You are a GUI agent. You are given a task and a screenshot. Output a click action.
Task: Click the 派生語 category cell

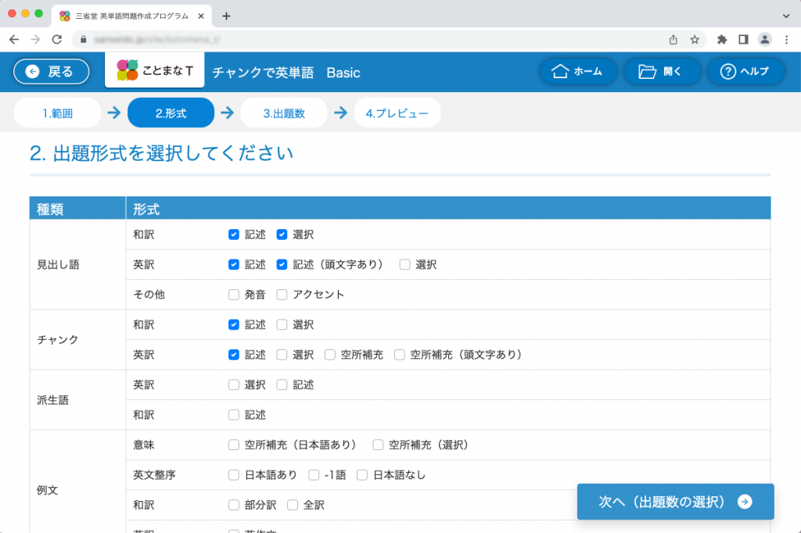[77, 400]
